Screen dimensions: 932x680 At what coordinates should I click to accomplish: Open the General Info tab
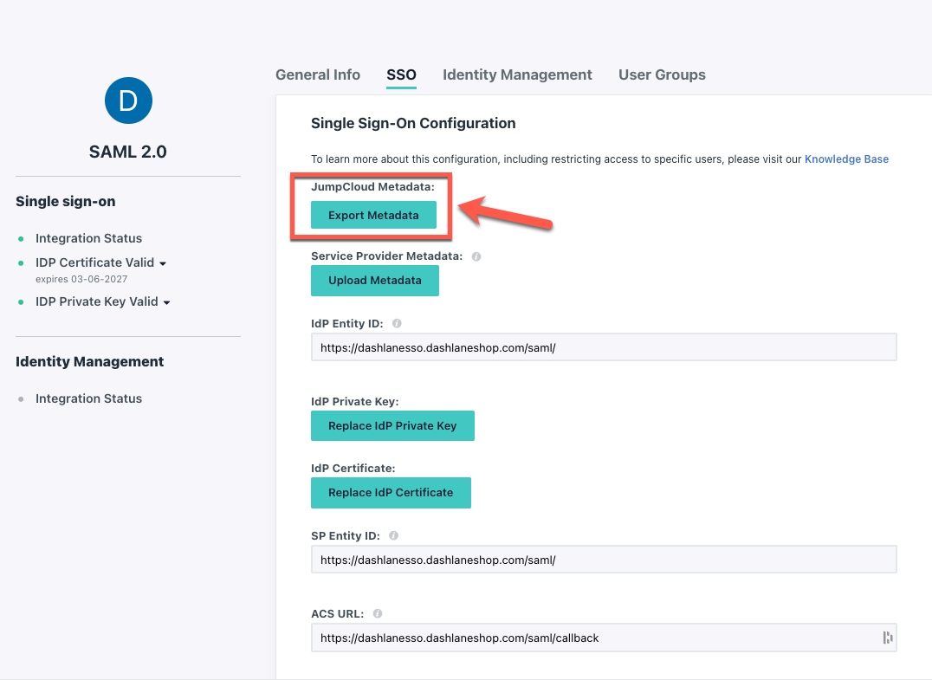[x=317, y=74]
